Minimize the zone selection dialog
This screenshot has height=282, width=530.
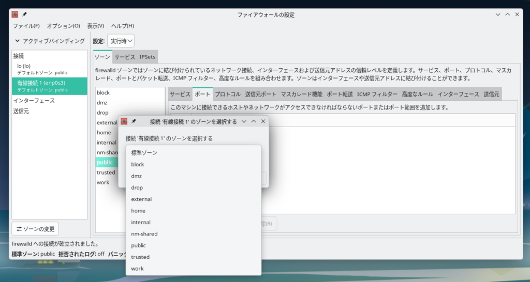coord(244,121)
